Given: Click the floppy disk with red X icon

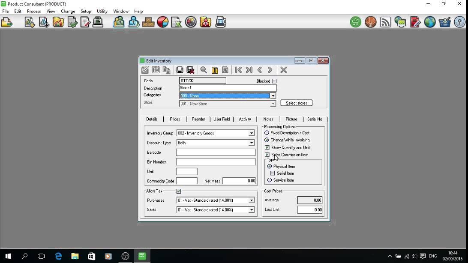Looking at the screenshot, I should point(190,70).
